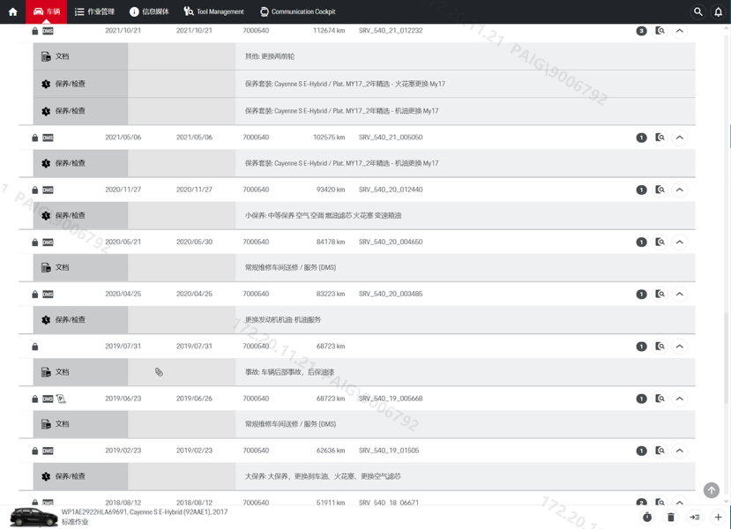Click paperclip attachment on accident document
This screenshot has height=529, width=731.
click(159, 372)
